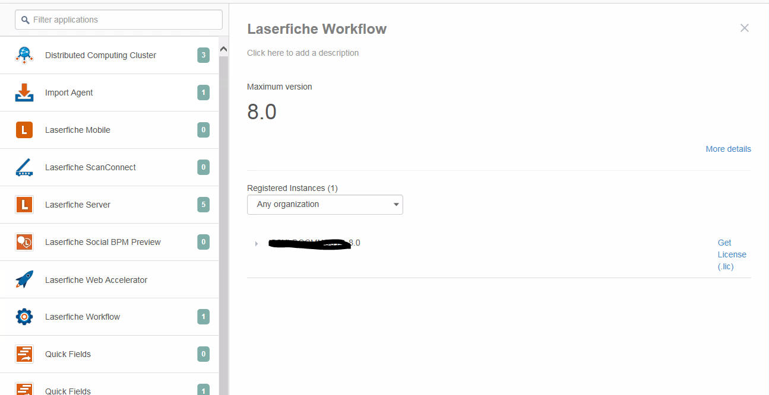Image resolution: width=769 pixels, height=395 pixels.
Task: Click the Laserfiche Mobile count badge
Action: click(204, 130)
